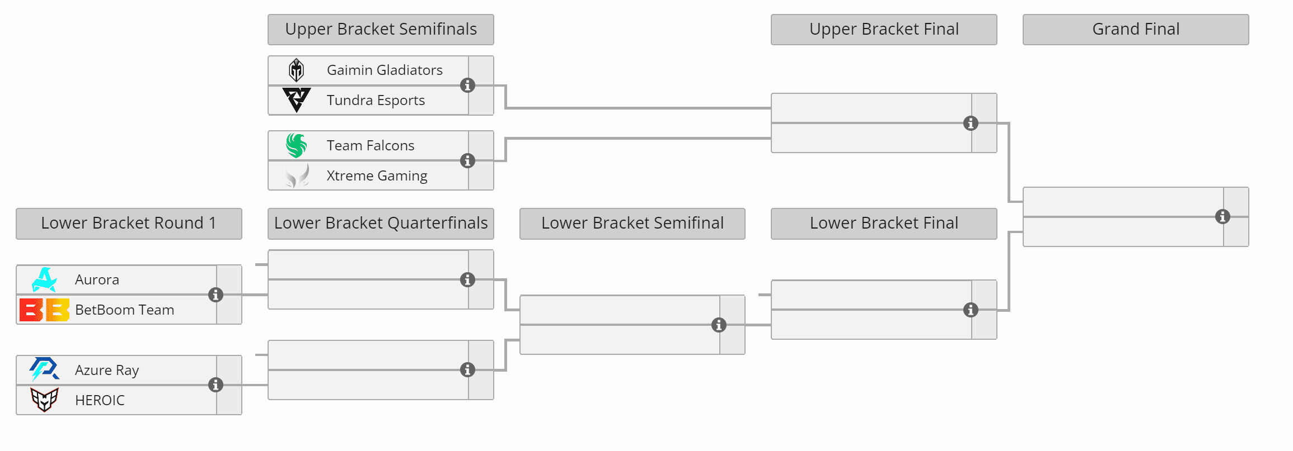This screenshot has height=451, width=1293.
Task: Click the Xtreme Gaming team logo
Action: coord(296,175)
